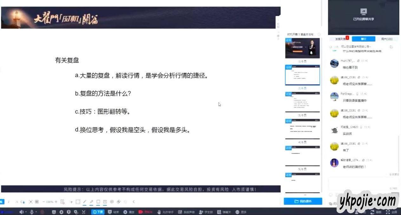Viewport: 401px width, 215px height.
Task: Open slide thumbnail page 3/6
Action: (x=302, y=102)
